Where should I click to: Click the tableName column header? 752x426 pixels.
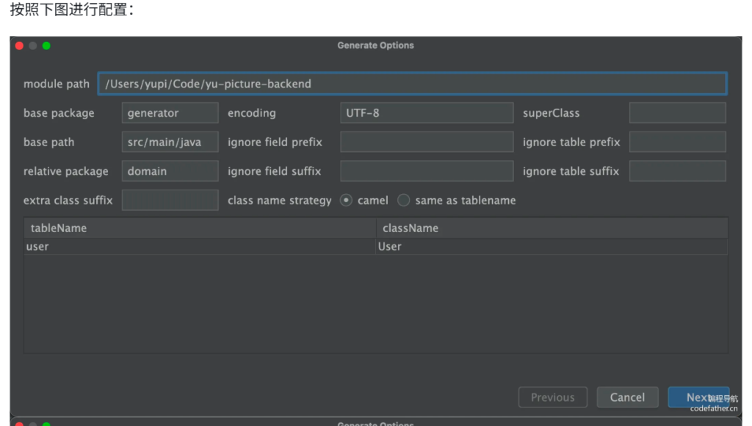pos(200,228)
